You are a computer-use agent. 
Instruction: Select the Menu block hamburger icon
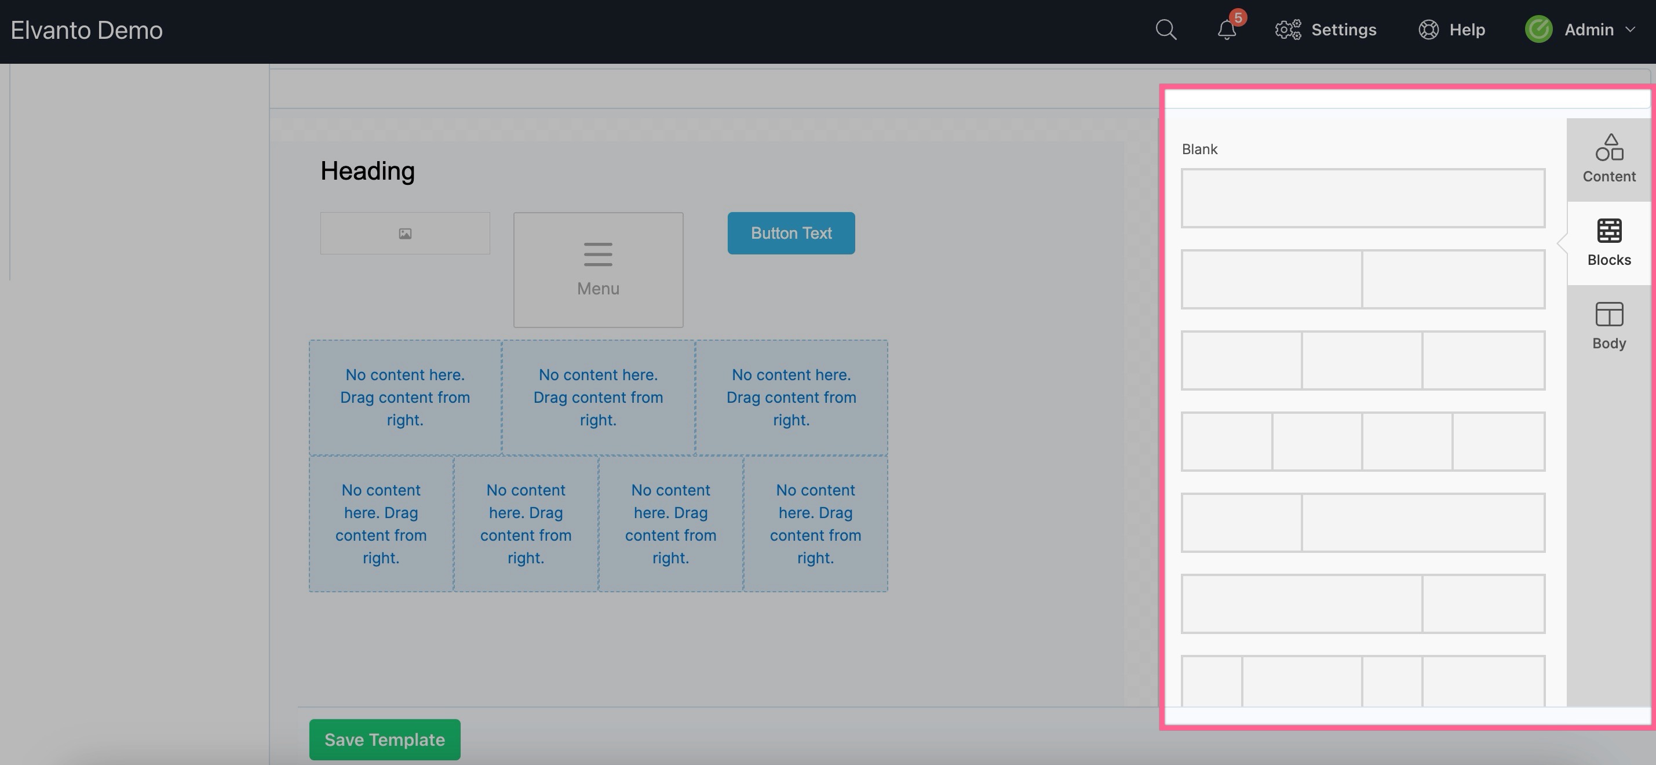point(598,254)
